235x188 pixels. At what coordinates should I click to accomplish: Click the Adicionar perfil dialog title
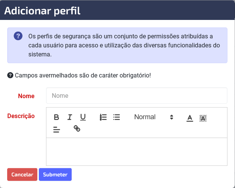(42, 11)
